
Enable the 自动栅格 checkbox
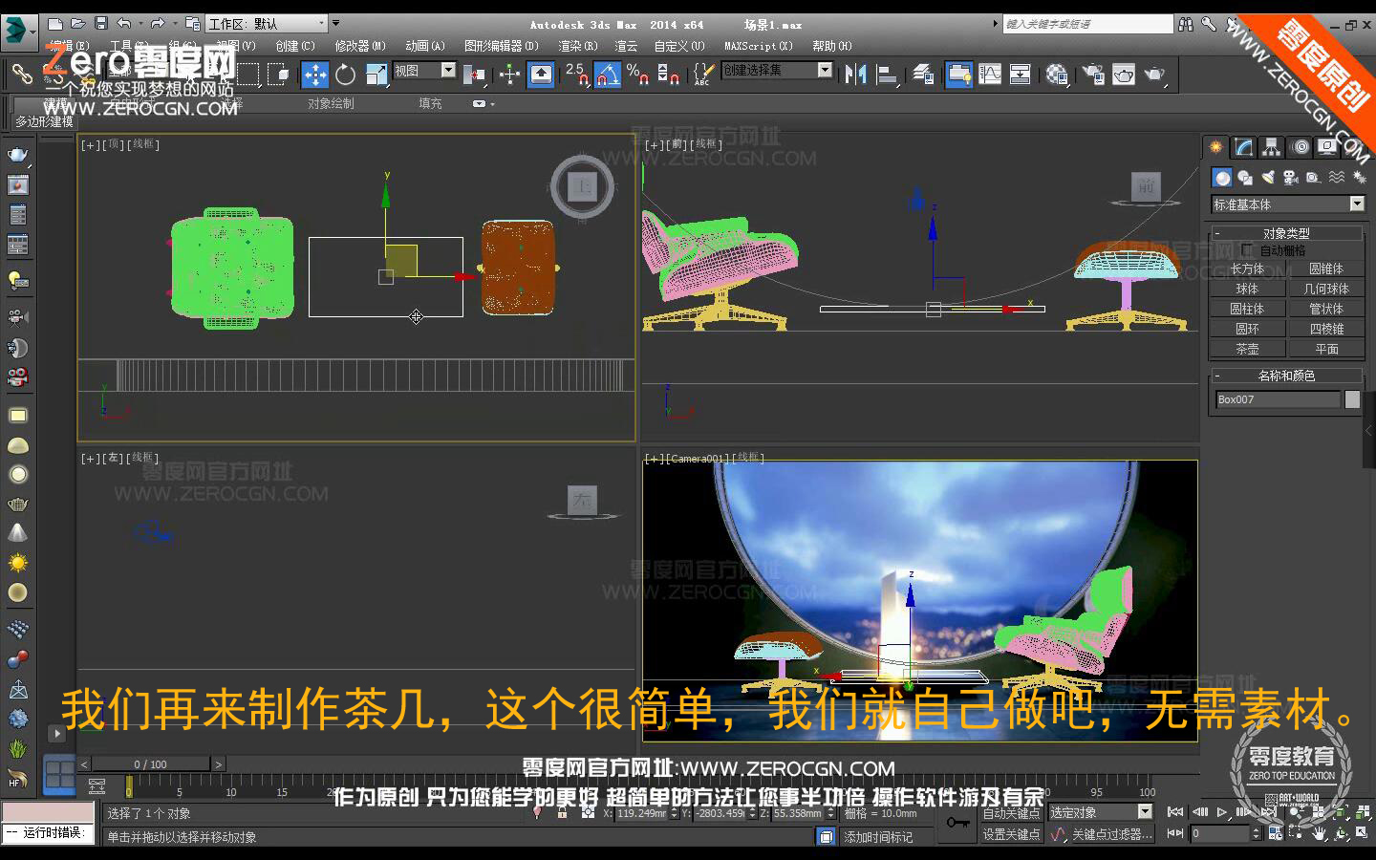[x=1248, y=250]
